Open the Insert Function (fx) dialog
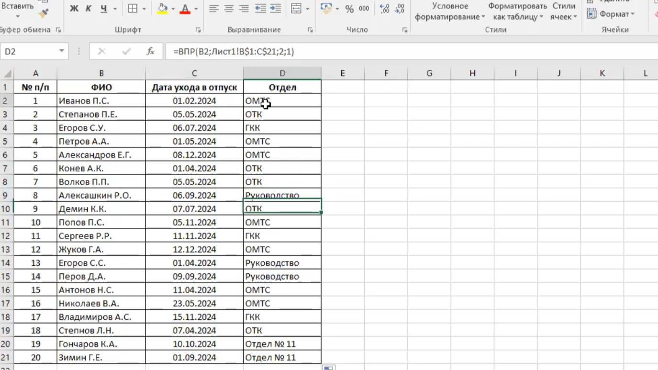 coord(150,51)
